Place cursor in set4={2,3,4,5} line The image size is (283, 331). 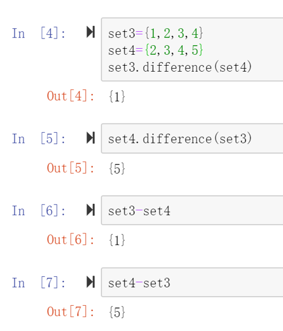156,50
